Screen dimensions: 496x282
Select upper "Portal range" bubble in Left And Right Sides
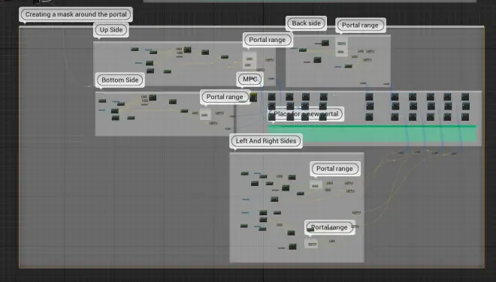coord(334,169)
